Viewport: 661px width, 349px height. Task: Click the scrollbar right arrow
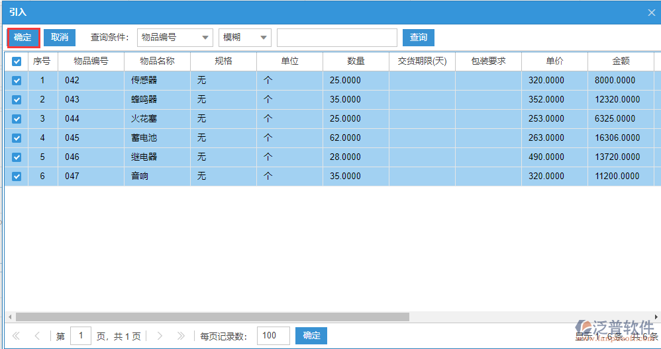pos(656,317)
